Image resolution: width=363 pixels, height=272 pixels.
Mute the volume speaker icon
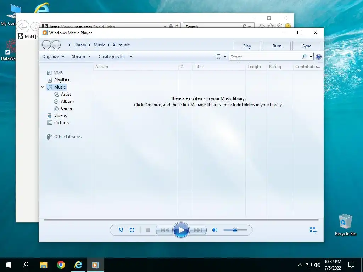[215, 230]
